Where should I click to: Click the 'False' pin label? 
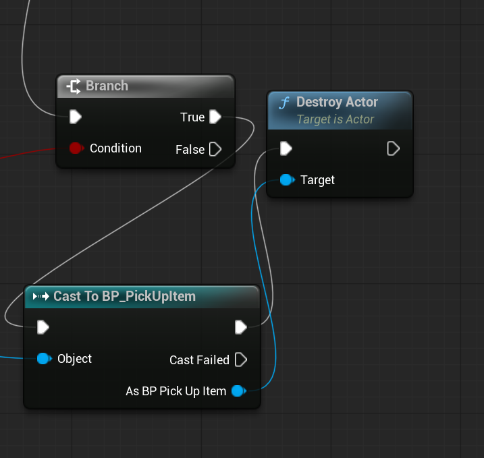[190, 150]
